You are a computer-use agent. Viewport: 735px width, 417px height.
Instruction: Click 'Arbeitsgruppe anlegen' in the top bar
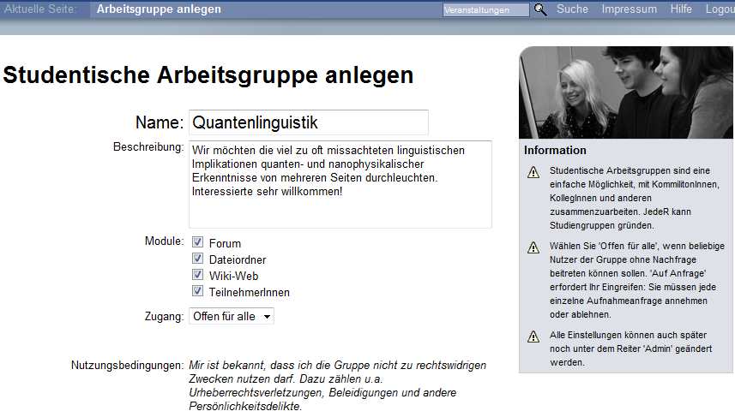(159, 9)
